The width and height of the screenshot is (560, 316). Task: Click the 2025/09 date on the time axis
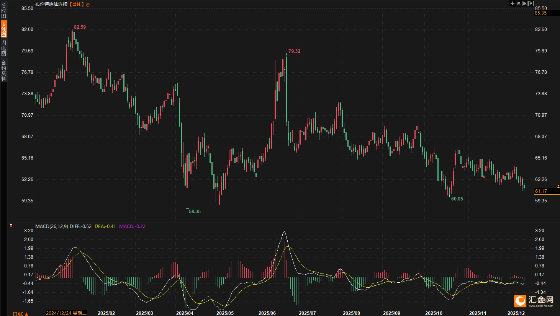pyautogui.click(x=391, y=313)
